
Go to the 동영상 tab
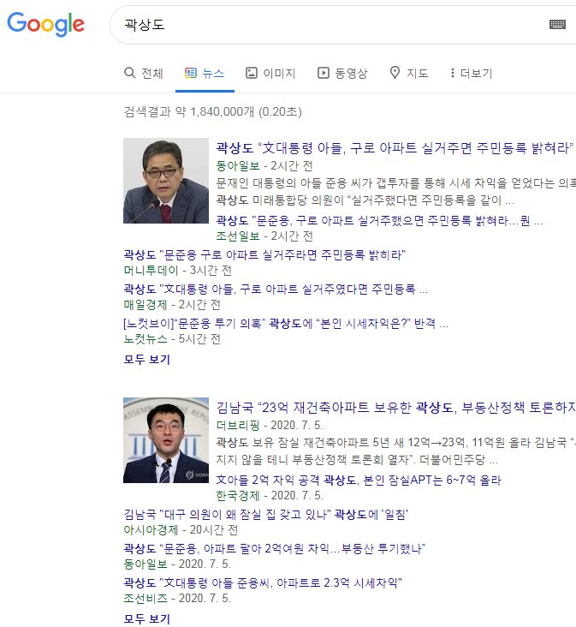[x=342, y=73]
